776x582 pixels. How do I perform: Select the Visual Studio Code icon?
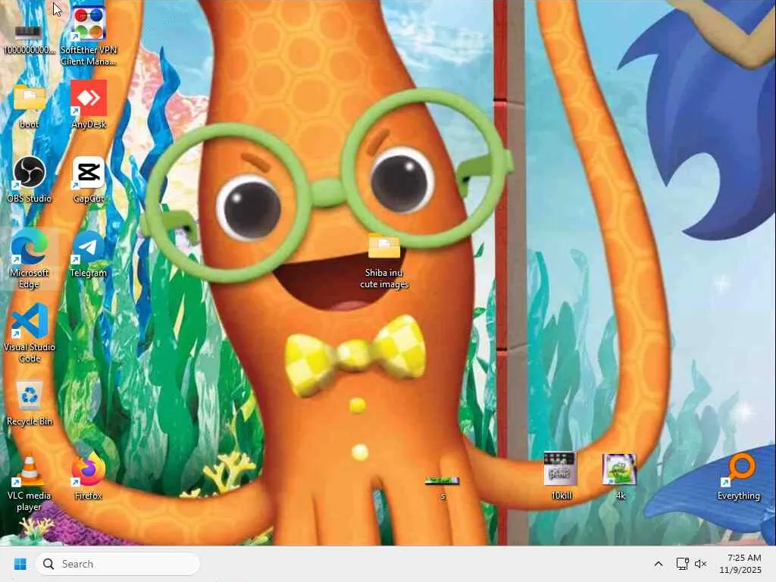point(30,333)
